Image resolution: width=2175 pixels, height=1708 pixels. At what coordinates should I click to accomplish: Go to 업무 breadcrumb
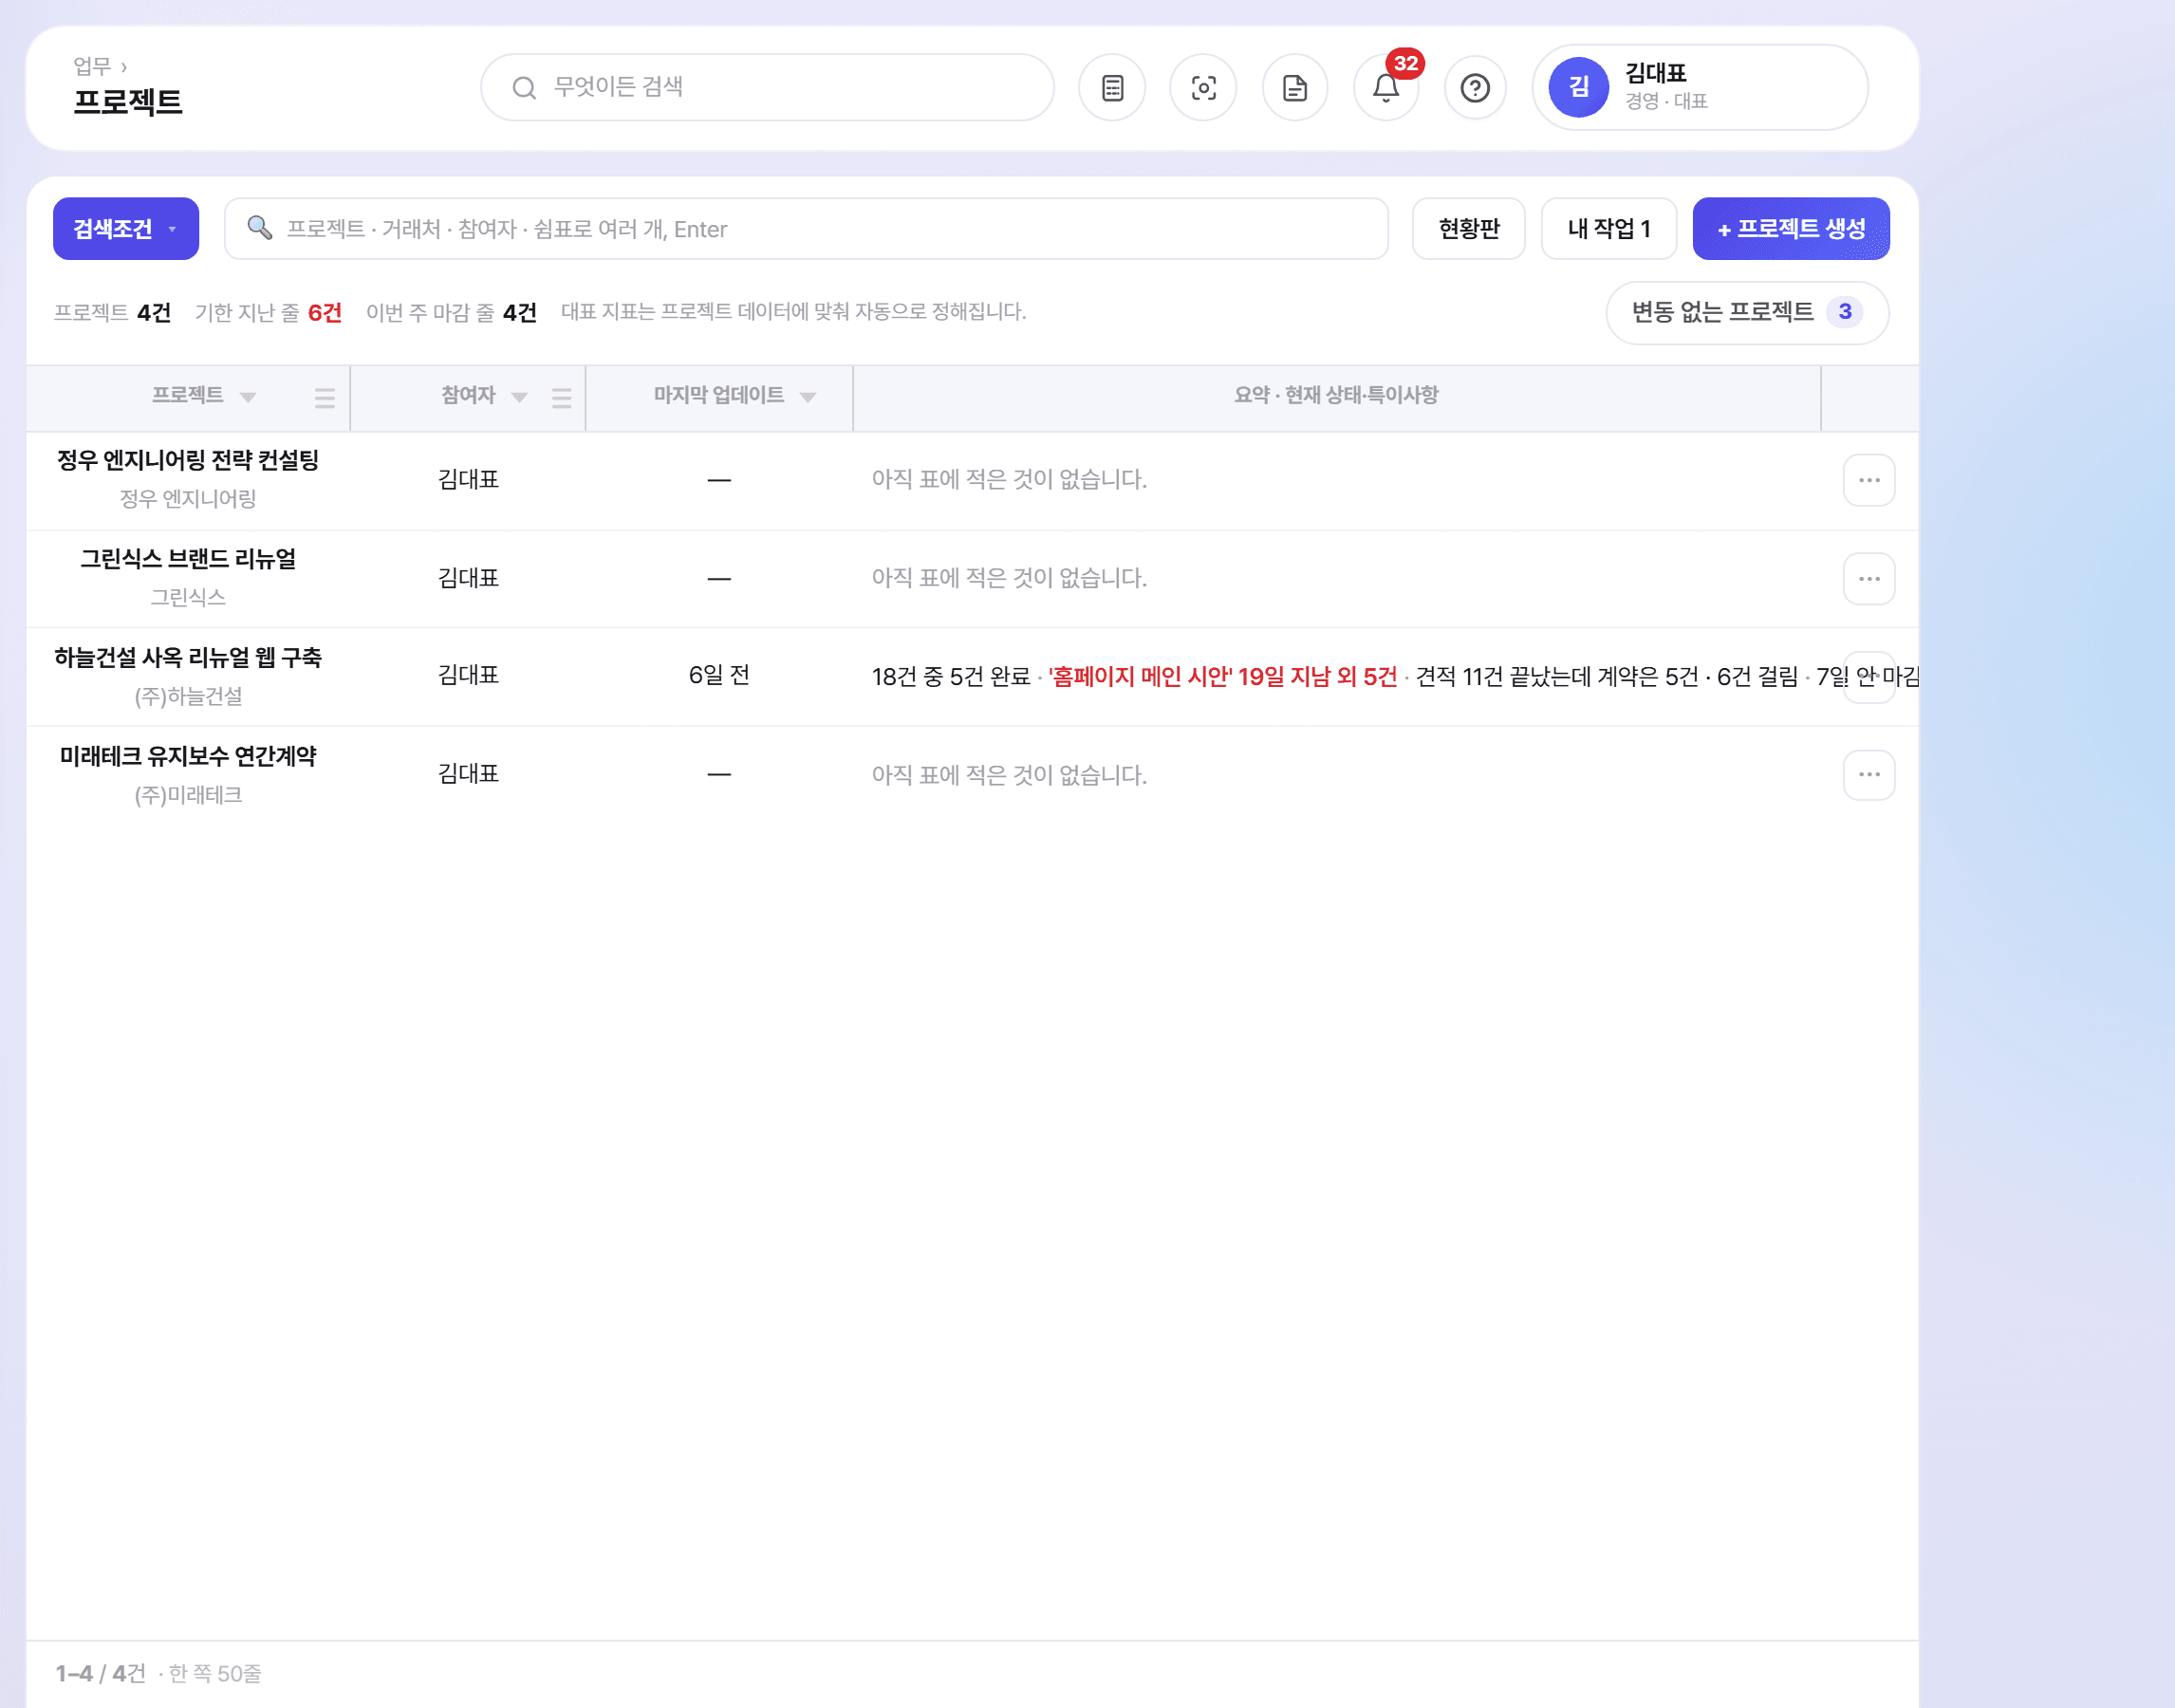92,66
